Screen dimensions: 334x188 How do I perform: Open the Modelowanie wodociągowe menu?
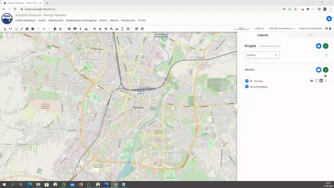(x=81, y=20)
